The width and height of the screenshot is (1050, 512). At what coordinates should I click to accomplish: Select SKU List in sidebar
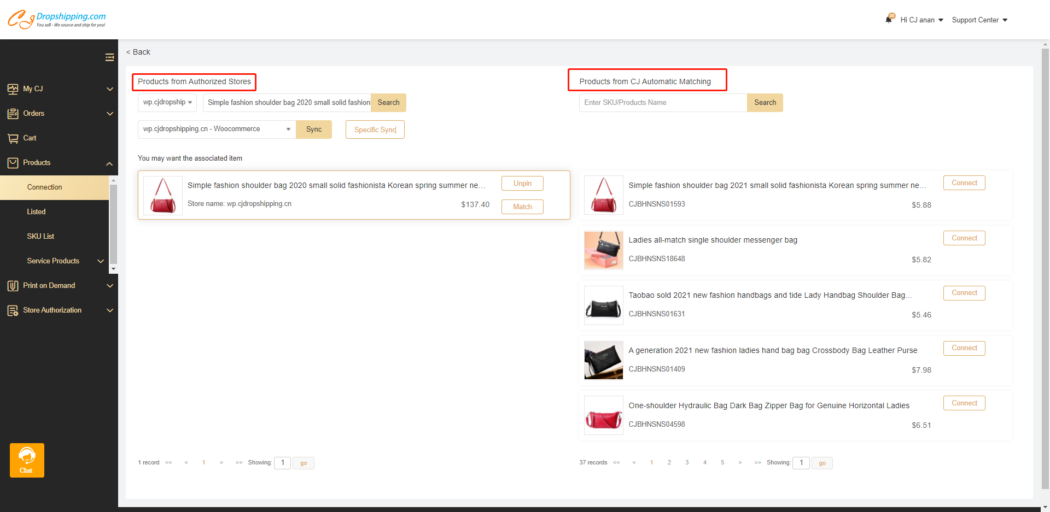pyautogui.click(x=40, y=237)
